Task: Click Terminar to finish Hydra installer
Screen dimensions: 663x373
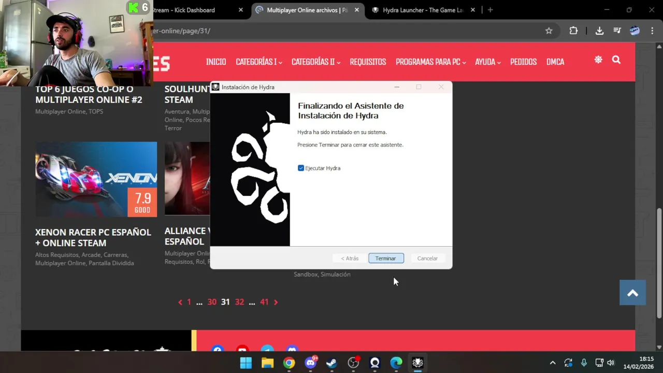Action: click(x=386, y=258)
